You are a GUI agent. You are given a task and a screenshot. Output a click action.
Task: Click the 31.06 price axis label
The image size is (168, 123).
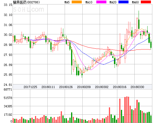click(x=8, y=25)
